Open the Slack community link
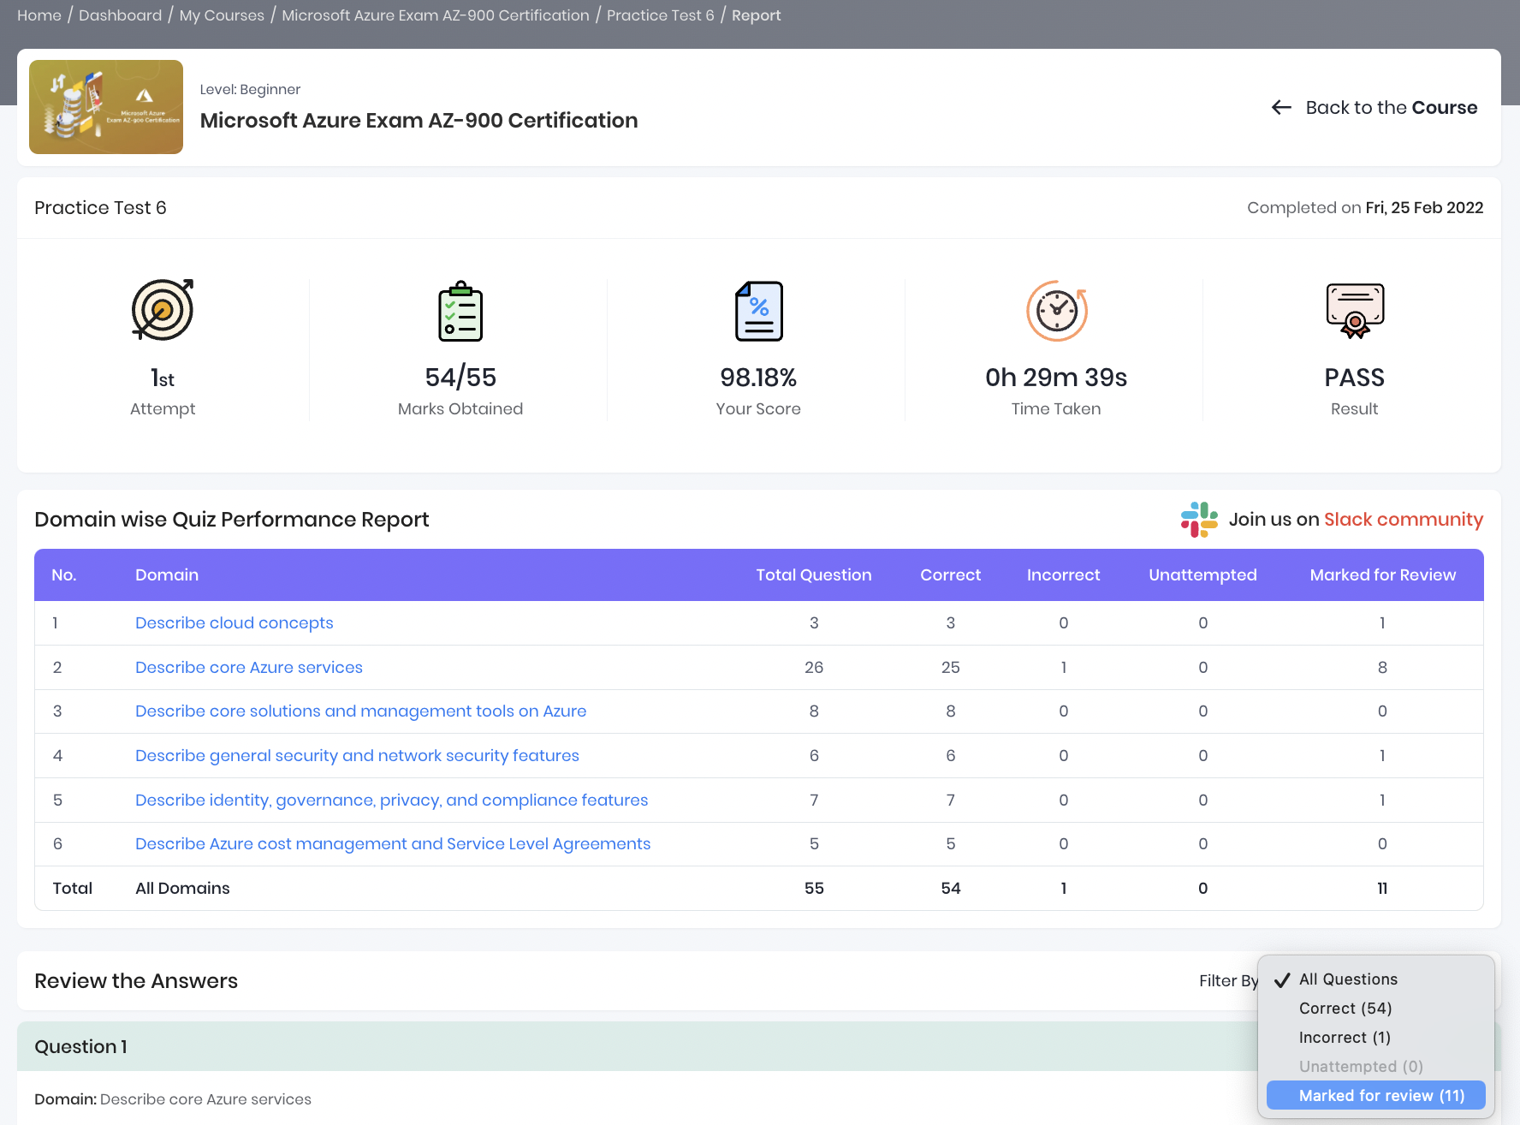Viewport: 1520px width, 1125px height. click(x=1403, y=520)
